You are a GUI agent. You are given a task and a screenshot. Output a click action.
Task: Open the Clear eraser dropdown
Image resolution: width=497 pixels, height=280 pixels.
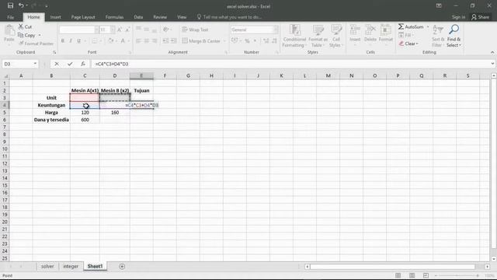(408, 44)
